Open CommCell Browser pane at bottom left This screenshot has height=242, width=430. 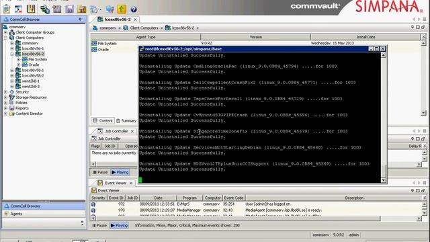44,206
